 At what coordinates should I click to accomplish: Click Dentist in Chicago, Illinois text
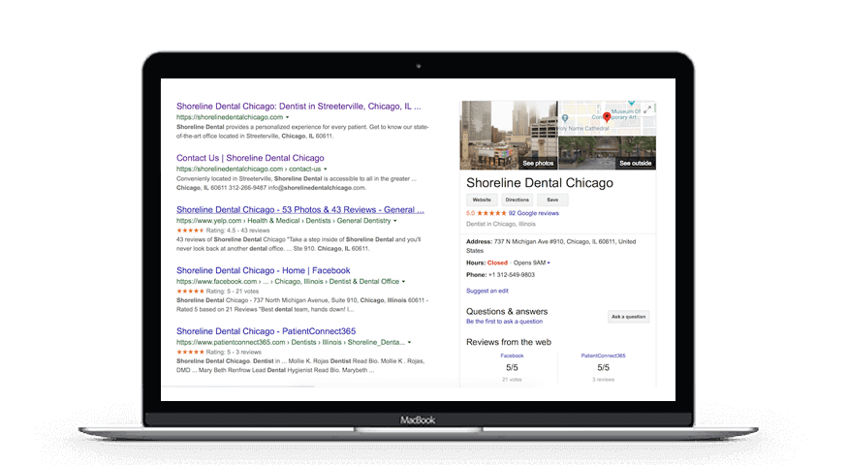501,224
